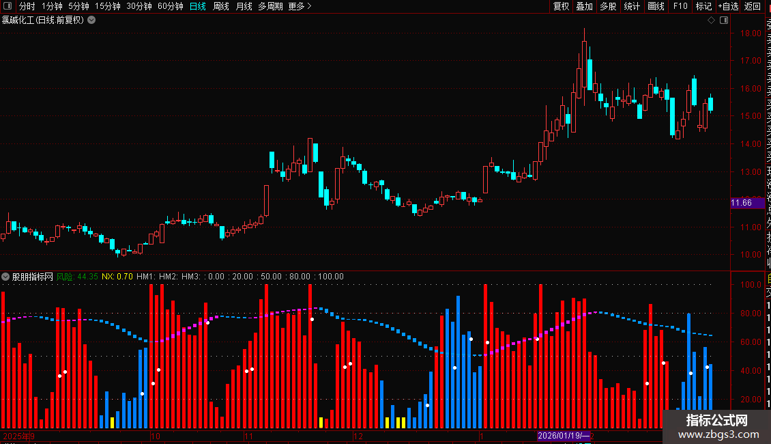
Task: Click the 叠加 overlay button
Action: click(x=585, y=6)
